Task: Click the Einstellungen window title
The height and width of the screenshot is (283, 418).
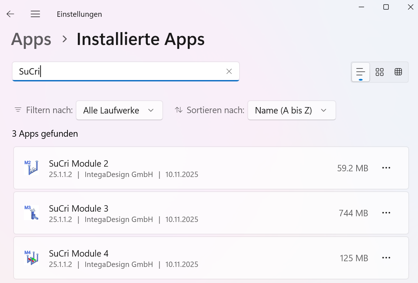Action: click(x=80, y=14)
